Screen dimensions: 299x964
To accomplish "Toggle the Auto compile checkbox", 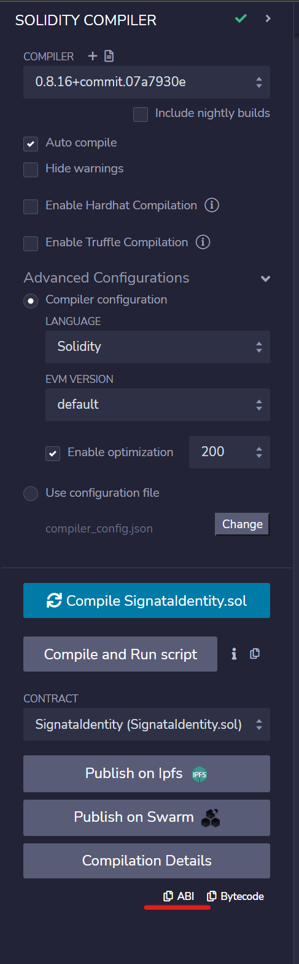I will point(31,143).
